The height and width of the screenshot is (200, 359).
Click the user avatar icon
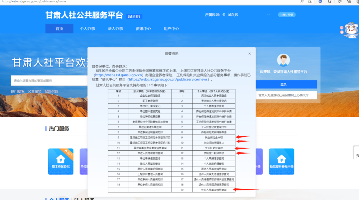click(283, 60)
